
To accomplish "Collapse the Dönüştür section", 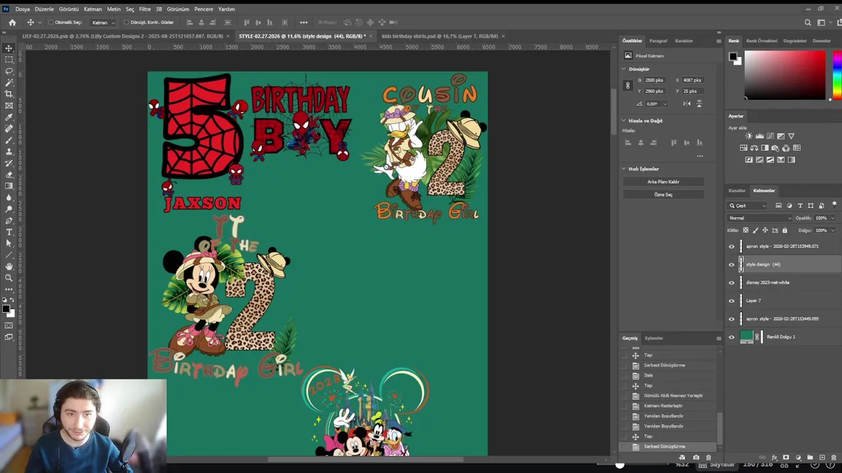I will [x=624, y=69].
